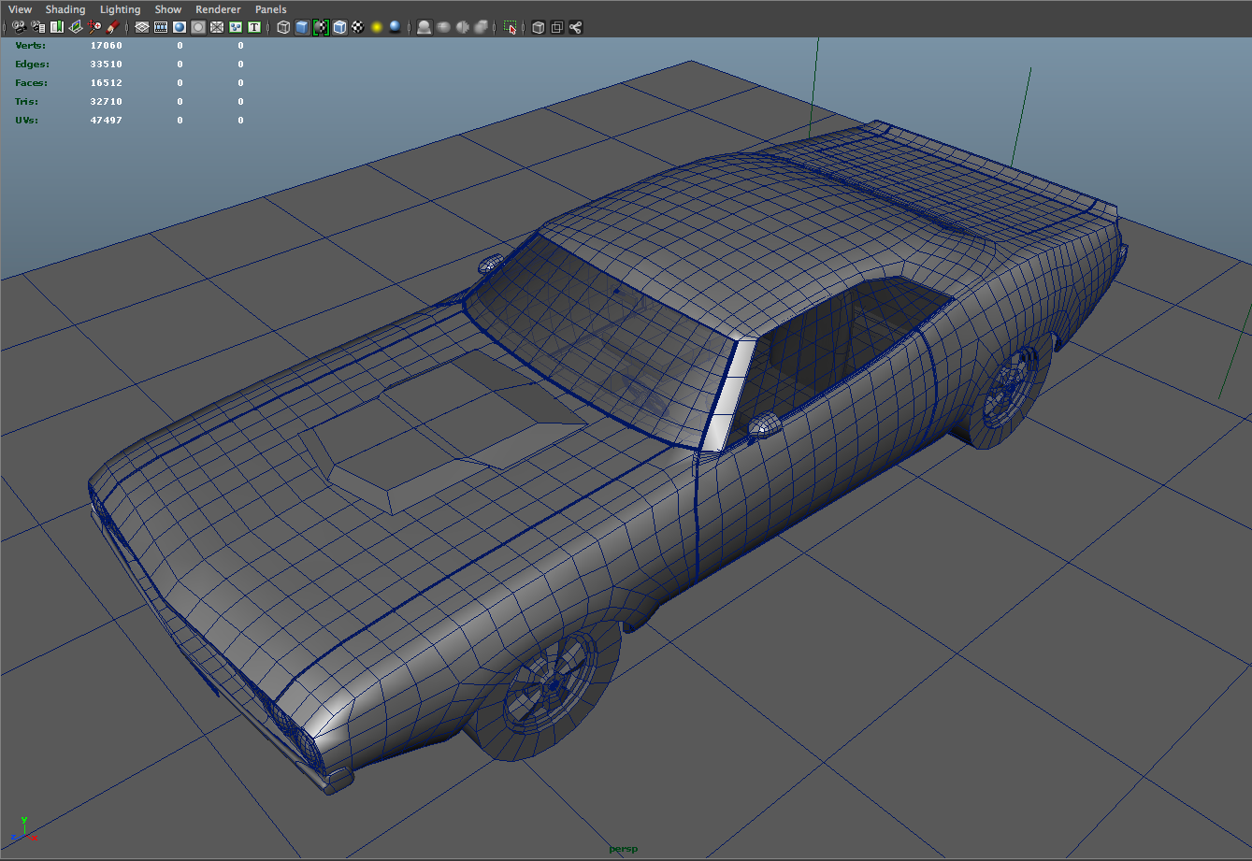The width and height of the screenshot is (1252, 861).
Task: Toggle Wireframe on Shaded cube icon
Action: click(x=339, y=27)
